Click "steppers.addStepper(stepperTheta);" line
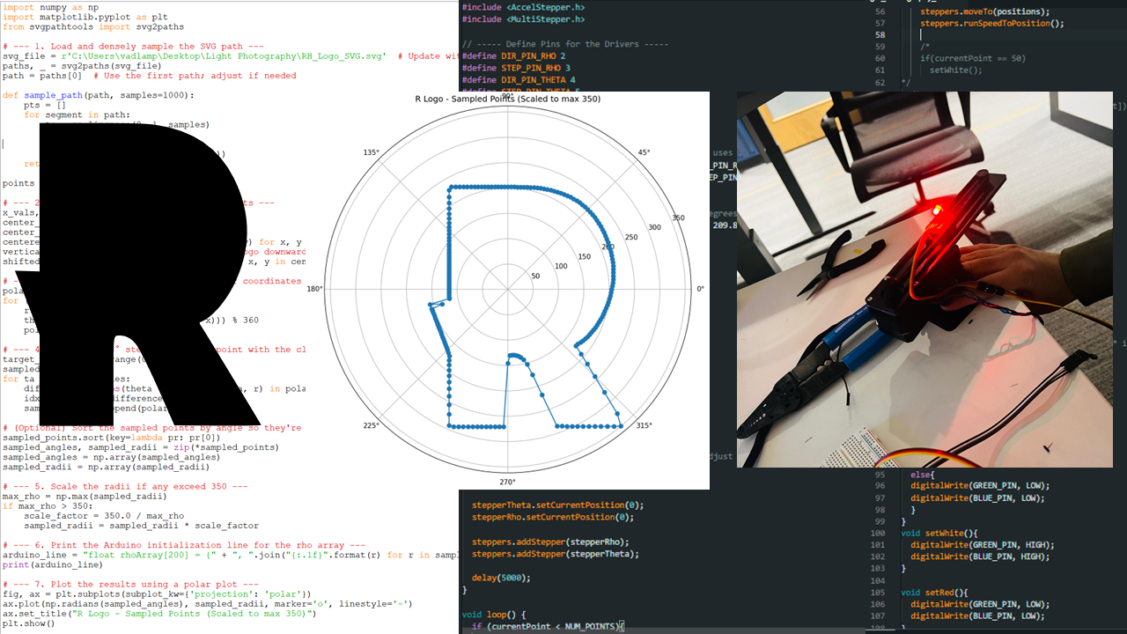The height and width of the screenshot is (634, 1127). tap(555, 554)
